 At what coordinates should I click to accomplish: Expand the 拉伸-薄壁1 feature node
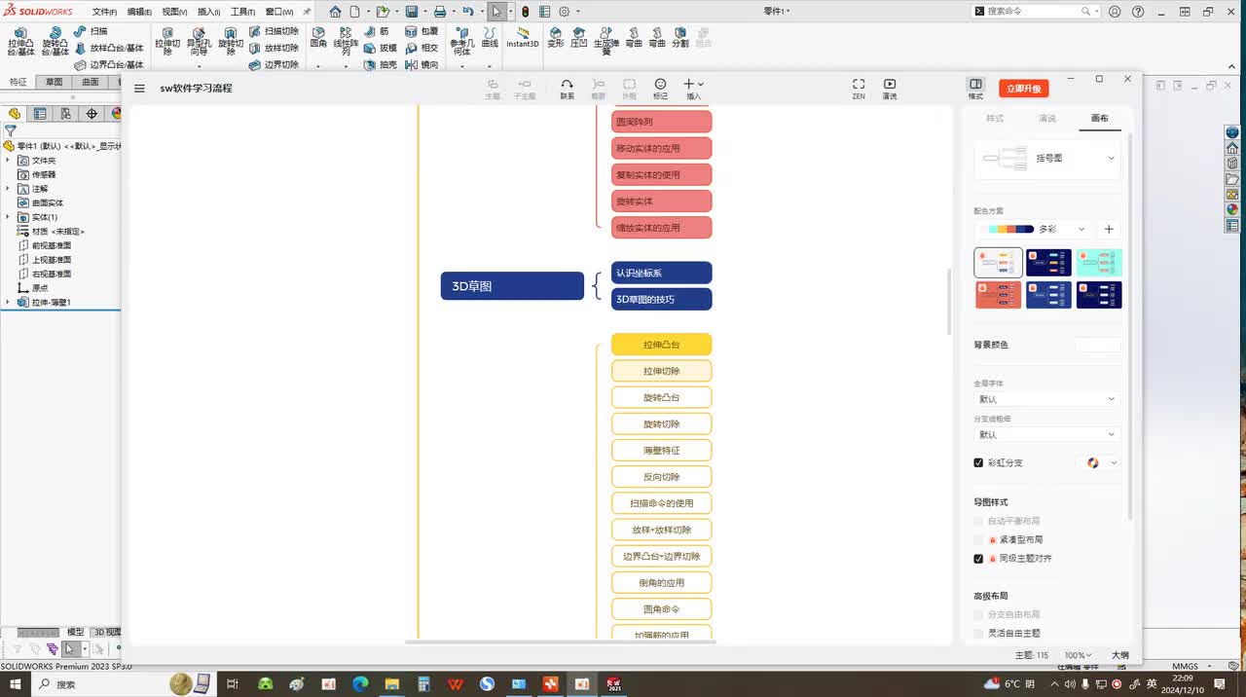pyautogui.click(x=8, y=302)
